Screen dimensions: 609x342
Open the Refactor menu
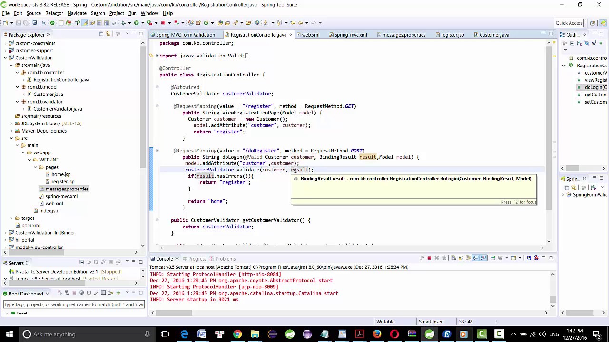(x=54, y=13)
